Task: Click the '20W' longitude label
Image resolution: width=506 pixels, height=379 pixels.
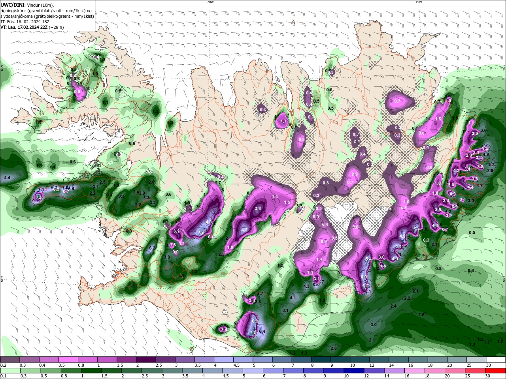Action: (210, 2)
